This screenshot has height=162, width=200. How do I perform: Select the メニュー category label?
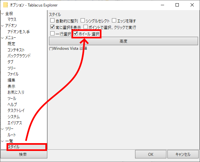coord(10,38)
